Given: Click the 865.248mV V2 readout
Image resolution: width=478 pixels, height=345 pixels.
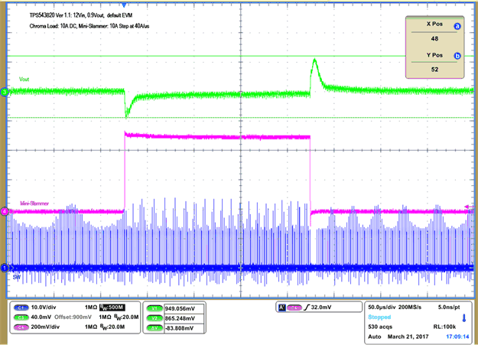Looking at the screenshot, I should coord(180,318).
